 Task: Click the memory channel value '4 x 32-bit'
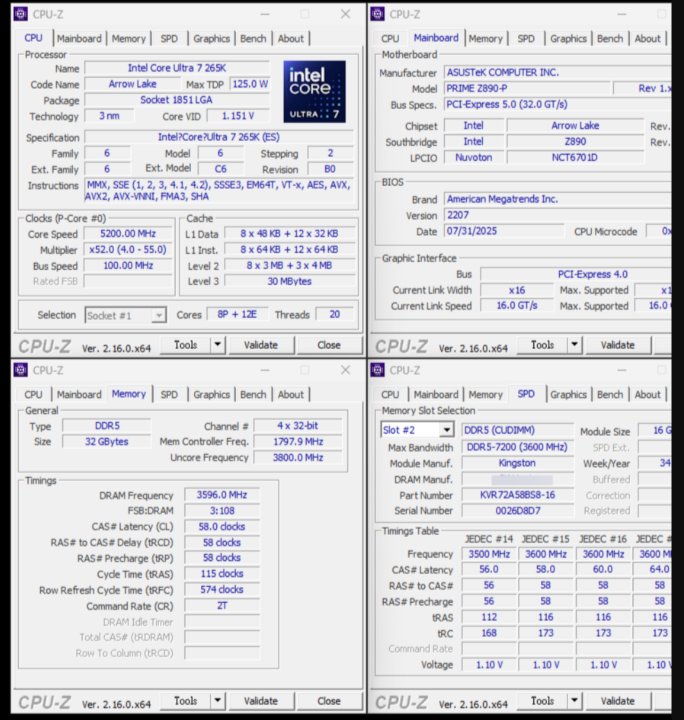(x=298, y=426)
